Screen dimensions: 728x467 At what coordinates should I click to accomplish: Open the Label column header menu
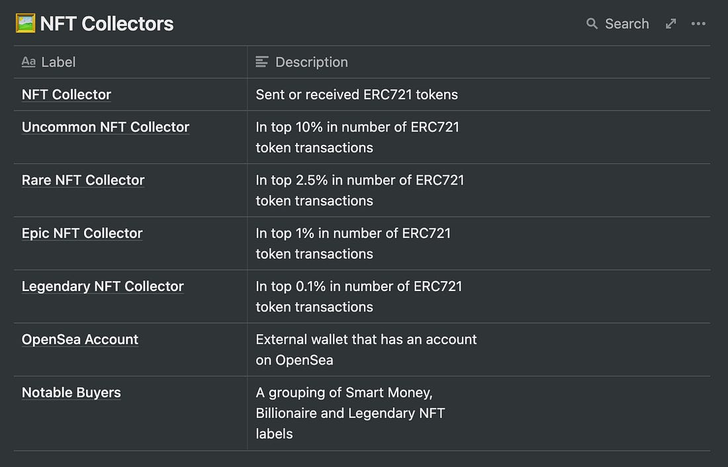click(130, 62)
